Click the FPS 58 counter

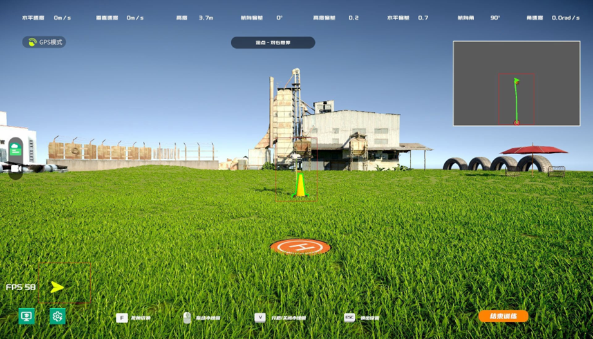point(21,287)
